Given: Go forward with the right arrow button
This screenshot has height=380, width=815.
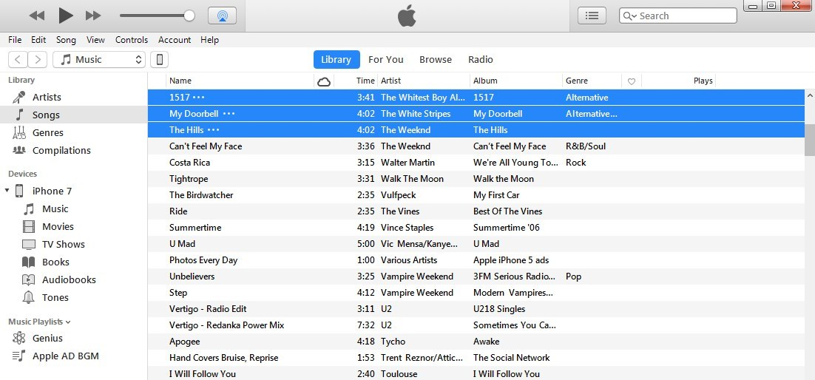Looking at the screenshot, I should pyautogui.click(x=38, y=59).
